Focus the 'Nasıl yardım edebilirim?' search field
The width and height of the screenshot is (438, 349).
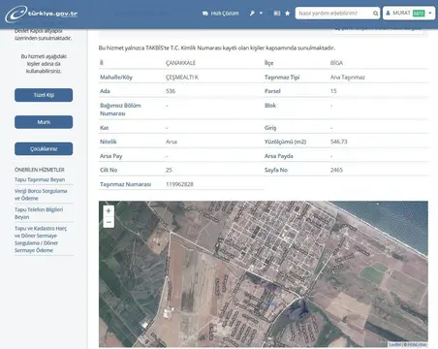334,14
